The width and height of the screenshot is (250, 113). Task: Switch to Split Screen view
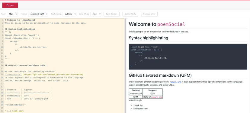click(x=112, y=14)
